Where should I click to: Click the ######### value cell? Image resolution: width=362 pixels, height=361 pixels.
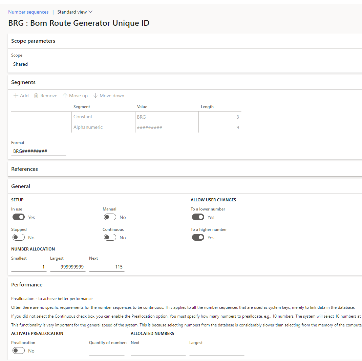(167, 127)
